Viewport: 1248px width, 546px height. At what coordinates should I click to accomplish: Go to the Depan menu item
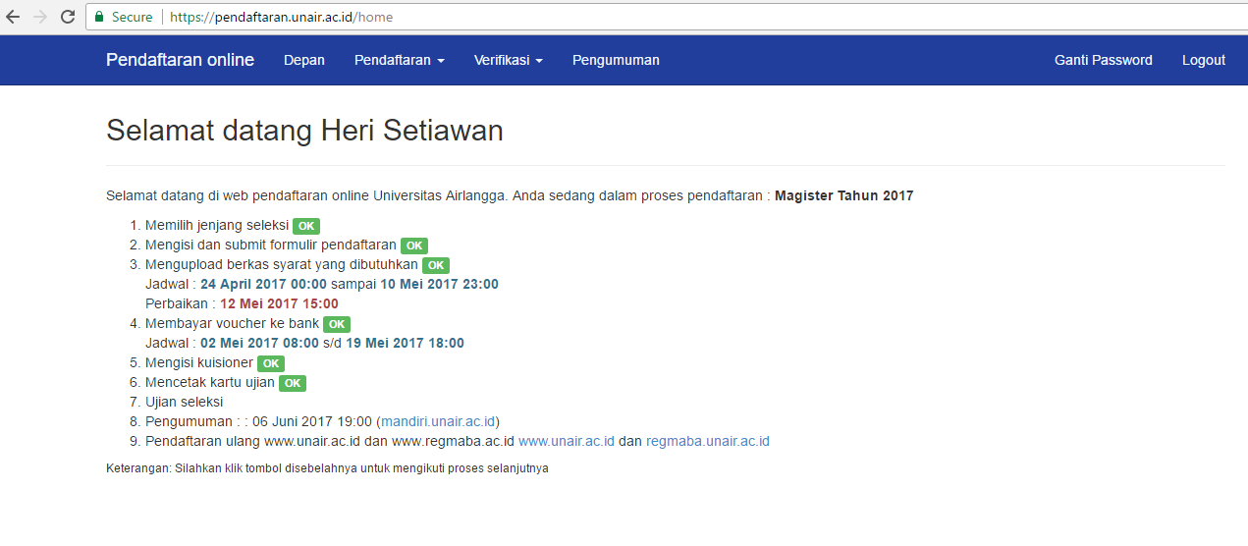304,60
